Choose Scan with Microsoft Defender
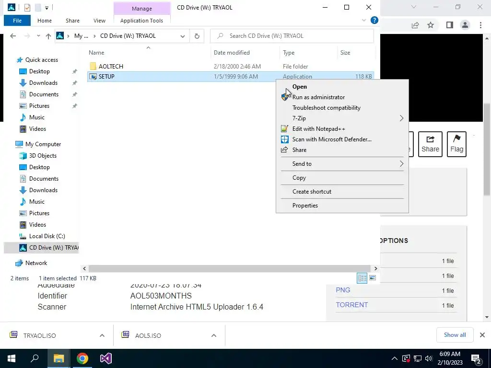 [x=332, y=139]
